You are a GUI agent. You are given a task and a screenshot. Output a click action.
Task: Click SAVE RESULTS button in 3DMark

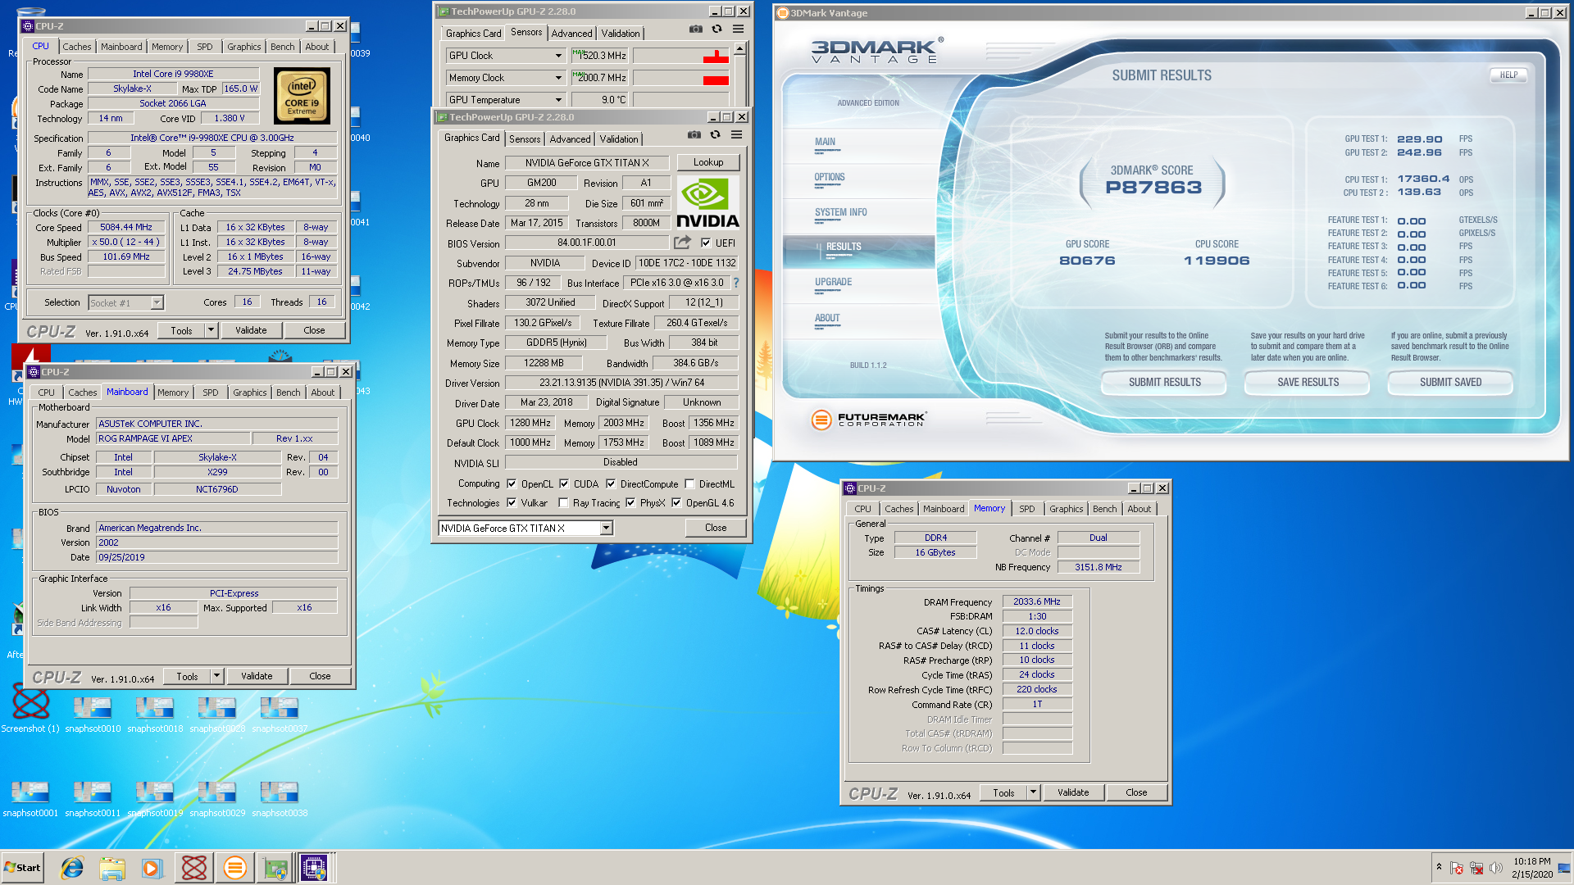(1308, 383)
